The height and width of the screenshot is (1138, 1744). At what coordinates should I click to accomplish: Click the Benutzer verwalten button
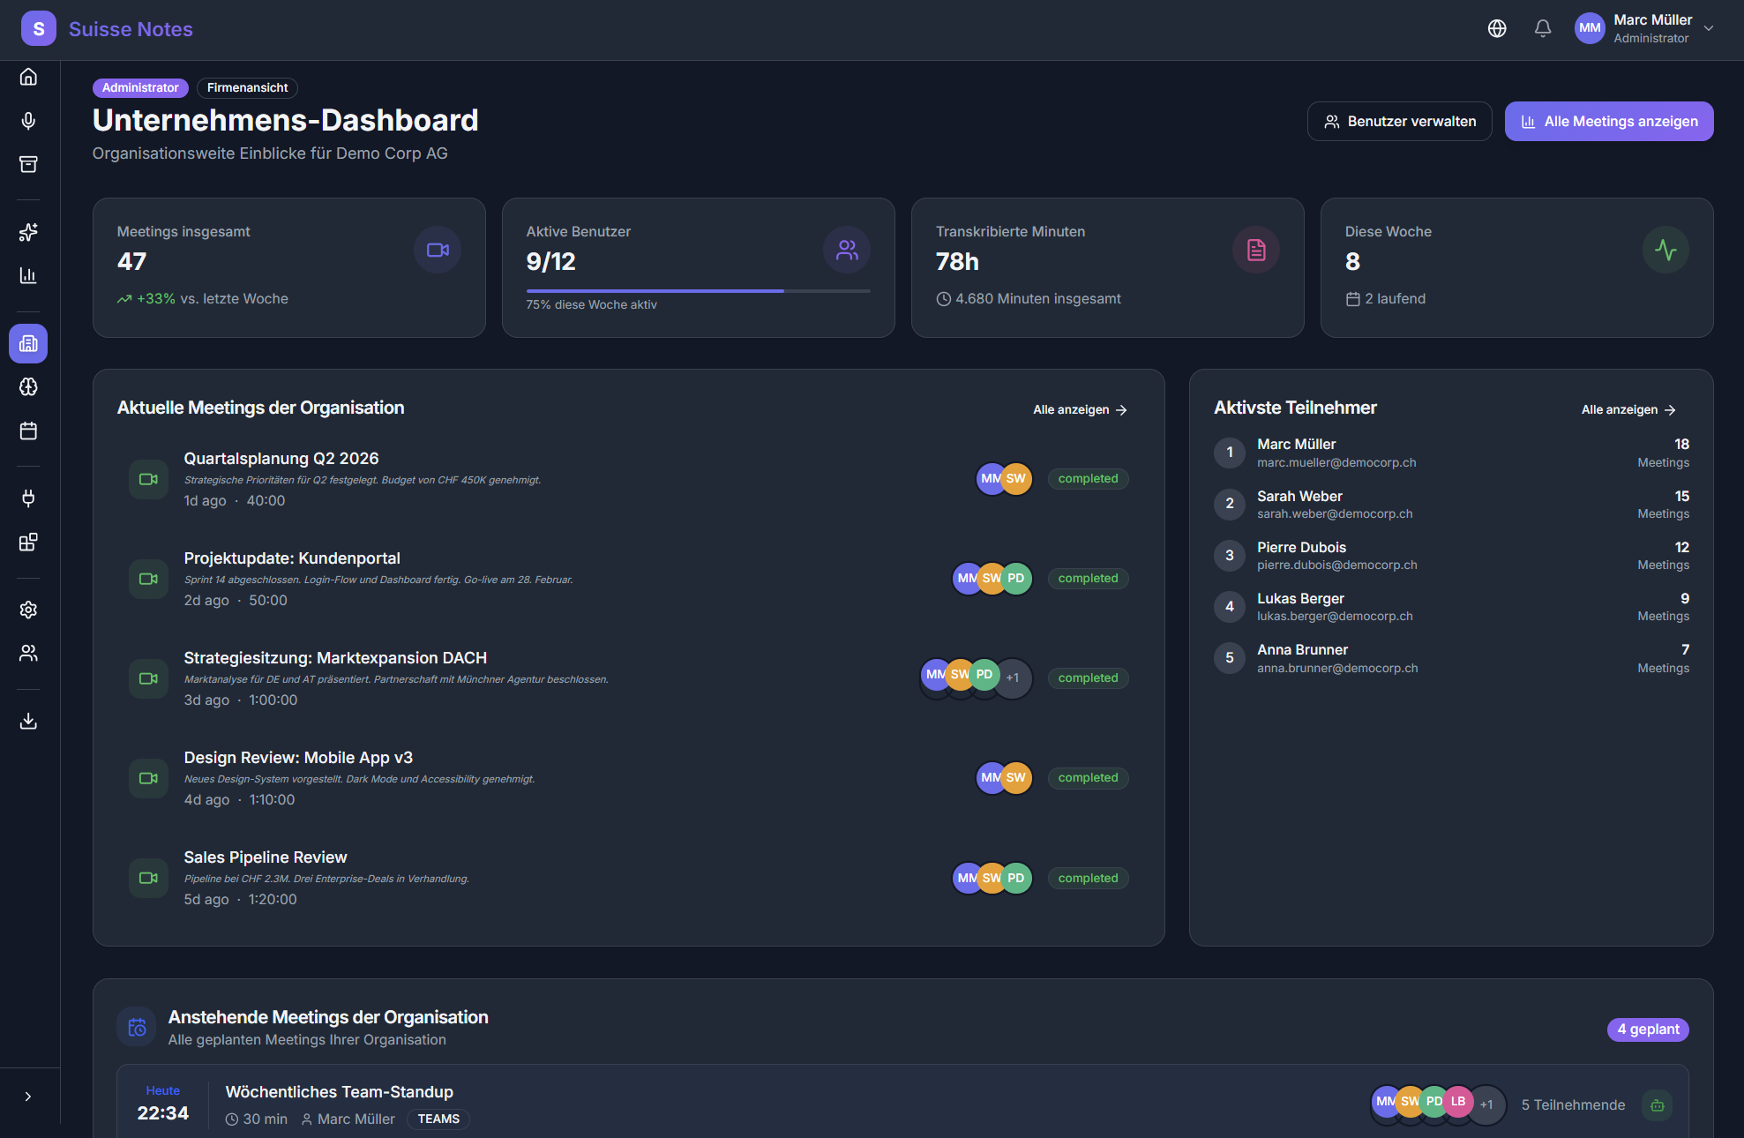coord(1399,121)
